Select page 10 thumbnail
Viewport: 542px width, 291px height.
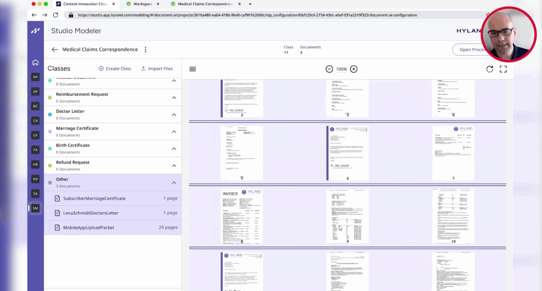(x=453, y=216)
